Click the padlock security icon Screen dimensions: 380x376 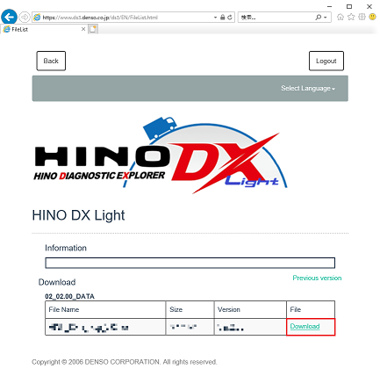coord(223,18)
